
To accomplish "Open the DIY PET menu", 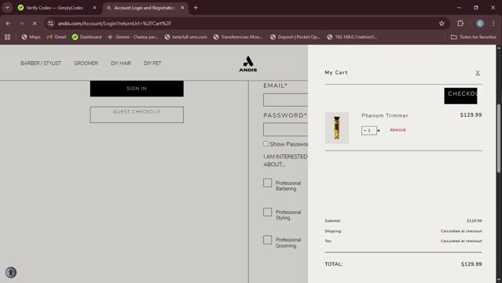I will pyautogui.click(x=152, y=63).
